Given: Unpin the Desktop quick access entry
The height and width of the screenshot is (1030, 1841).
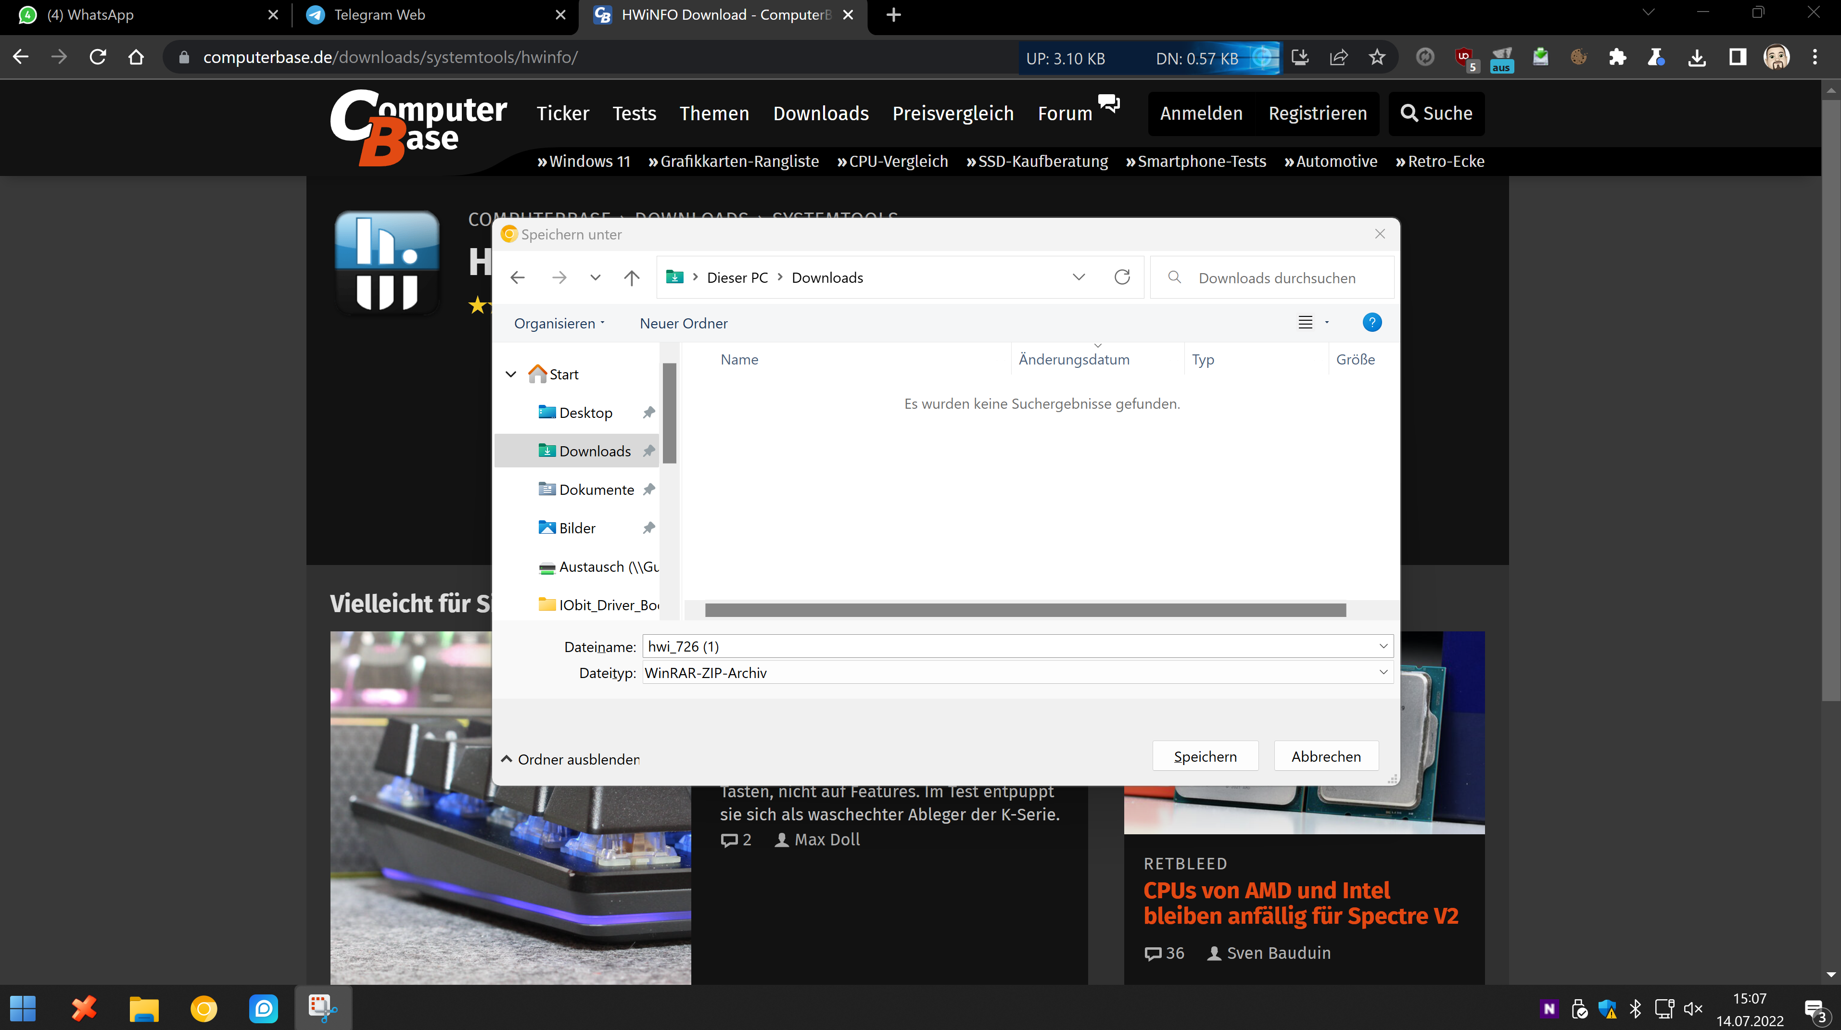Looking at the screenshot, I should pyautogui.click(x=648, y=413).
